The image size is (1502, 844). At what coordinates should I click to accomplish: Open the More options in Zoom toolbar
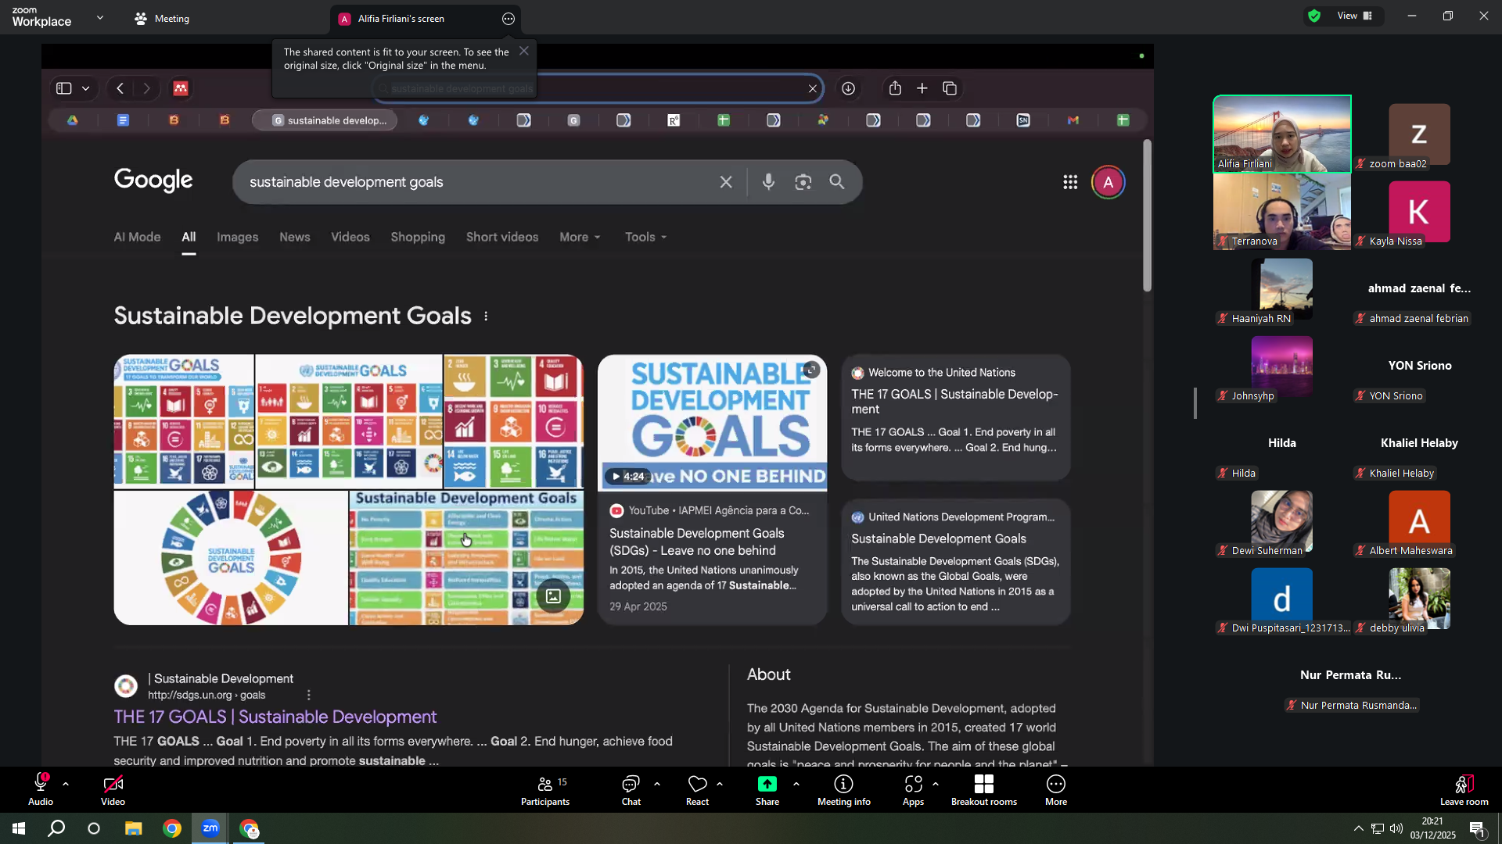pyautogui.click(x=1056, y=789)
